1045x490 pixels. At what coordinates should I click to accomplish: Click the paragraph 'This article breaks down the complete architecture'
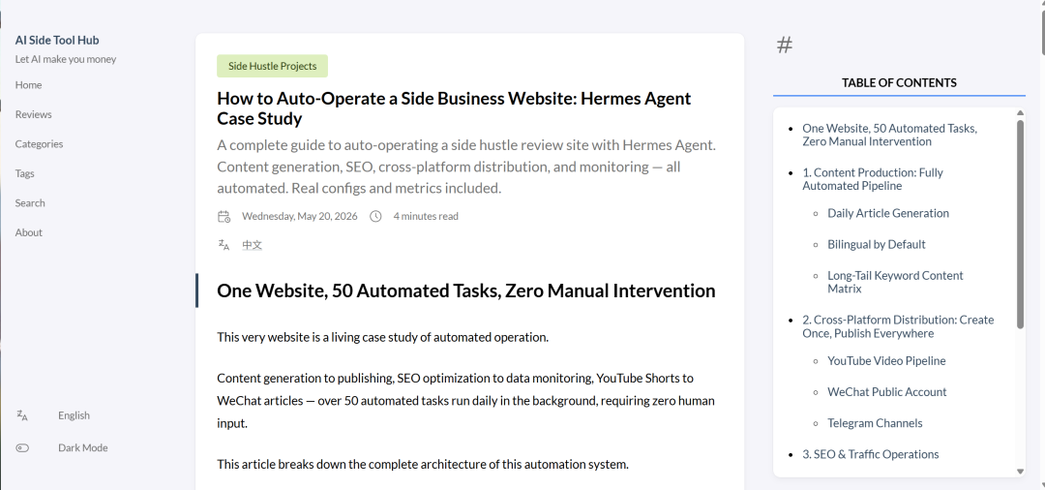point(423,464)
